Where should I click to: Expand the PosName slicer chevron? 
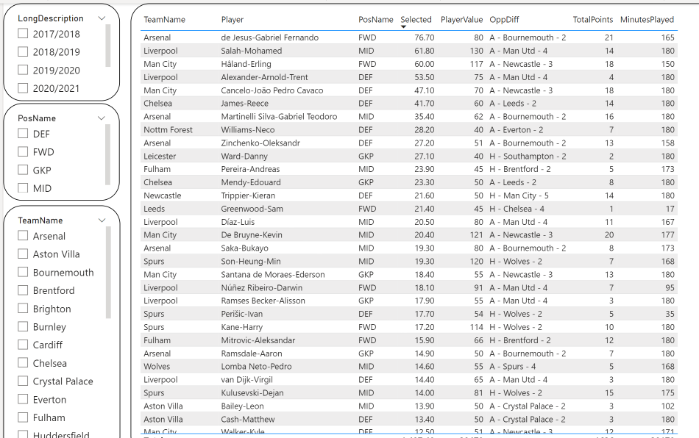(x=102, y=118)
